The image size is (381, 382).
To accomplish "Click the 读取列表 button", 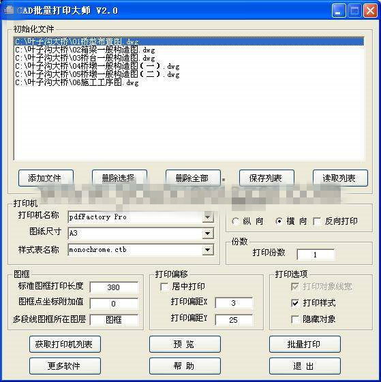I will click(340, 178).
